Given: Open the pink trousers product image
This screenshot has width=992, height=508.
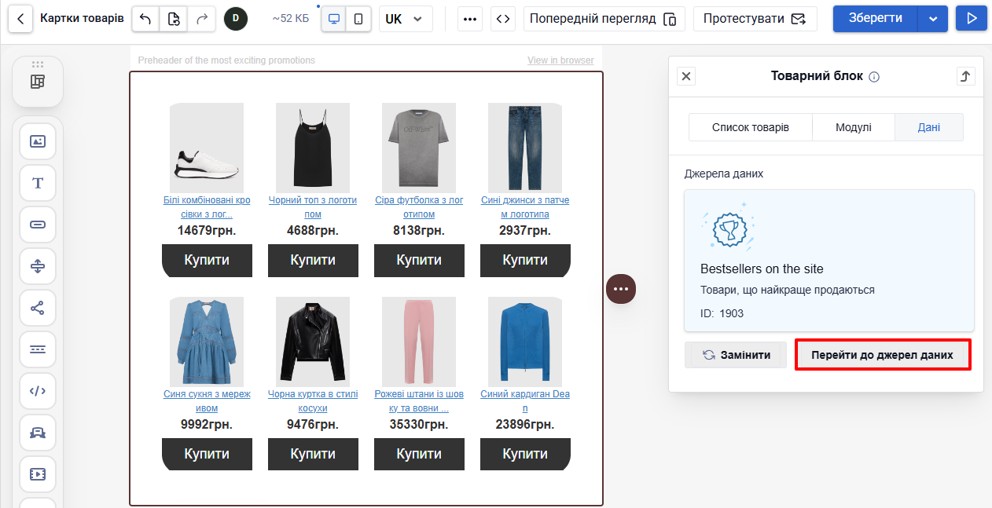Looking at the screenshot, I should 419,342.
